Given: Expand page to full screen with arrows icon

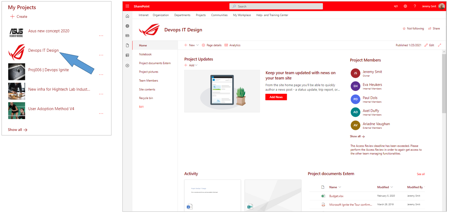Looking at the screenshot, I should coord(439,45).
